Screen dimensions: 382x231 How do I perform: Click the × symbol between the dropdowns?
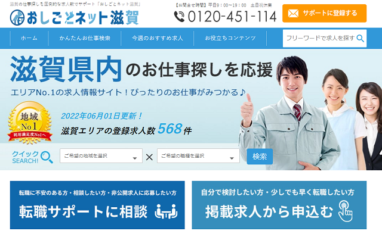(149, 157)
